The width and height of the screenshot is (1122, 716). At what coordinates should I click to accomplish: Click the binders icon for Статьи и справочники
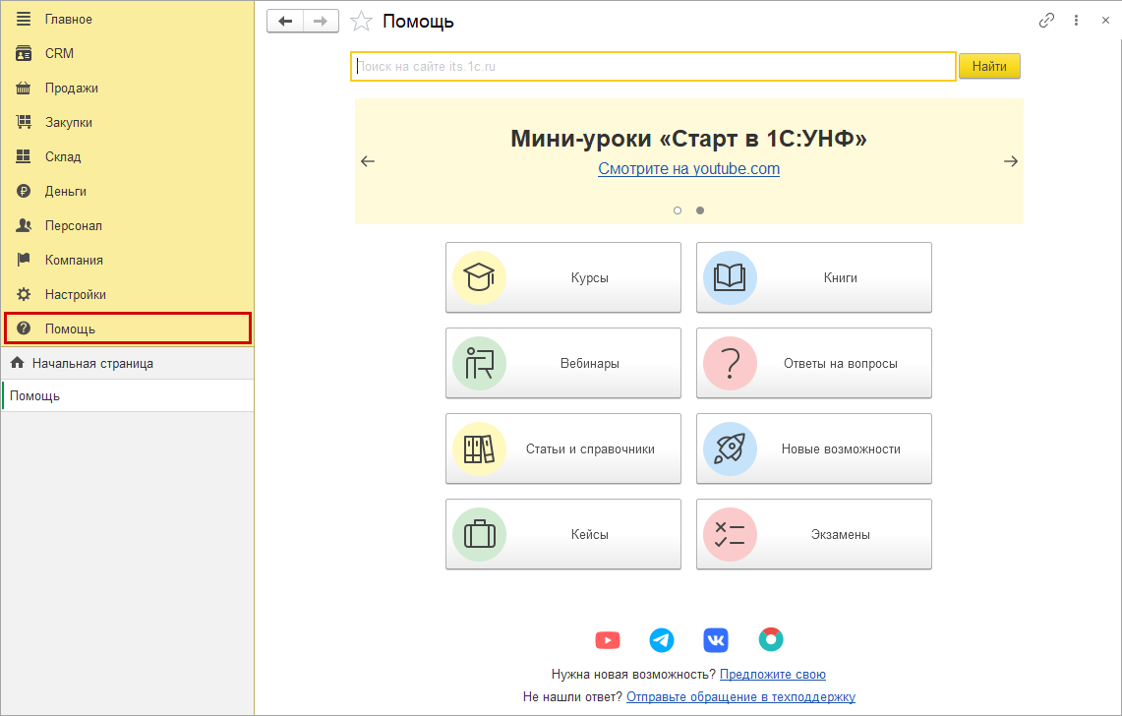coord(479,448)
